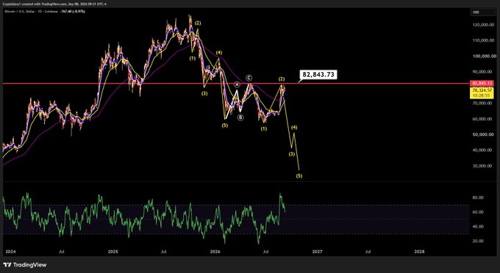Click the yellow 78,324.57 last price label
The height and width of the screenshot is (273, 500).
click(482, 90)
